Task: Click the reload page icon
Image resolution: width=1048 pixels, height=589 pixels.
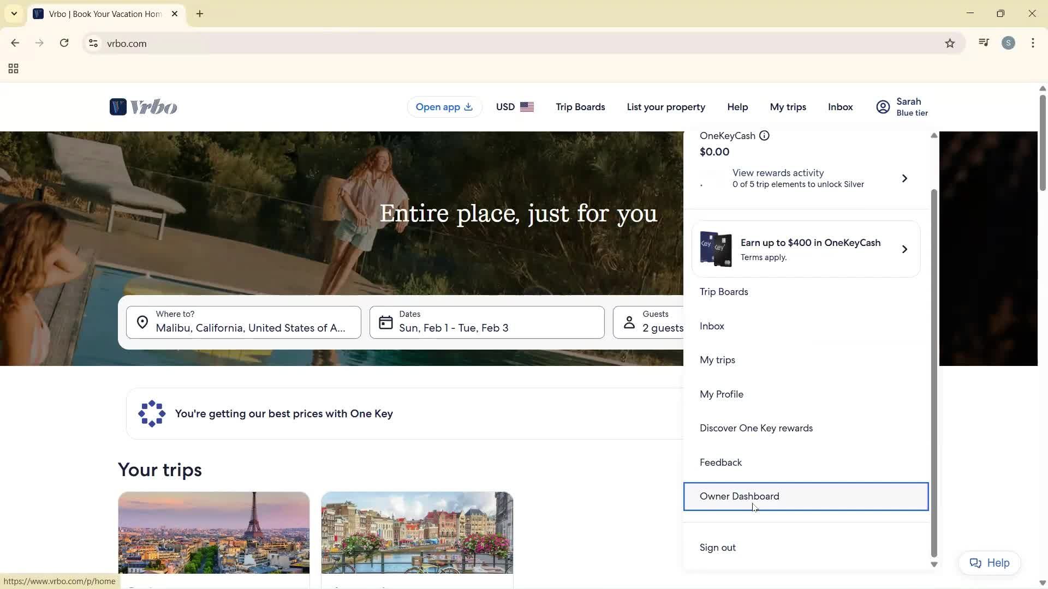Action: (64, 43)
